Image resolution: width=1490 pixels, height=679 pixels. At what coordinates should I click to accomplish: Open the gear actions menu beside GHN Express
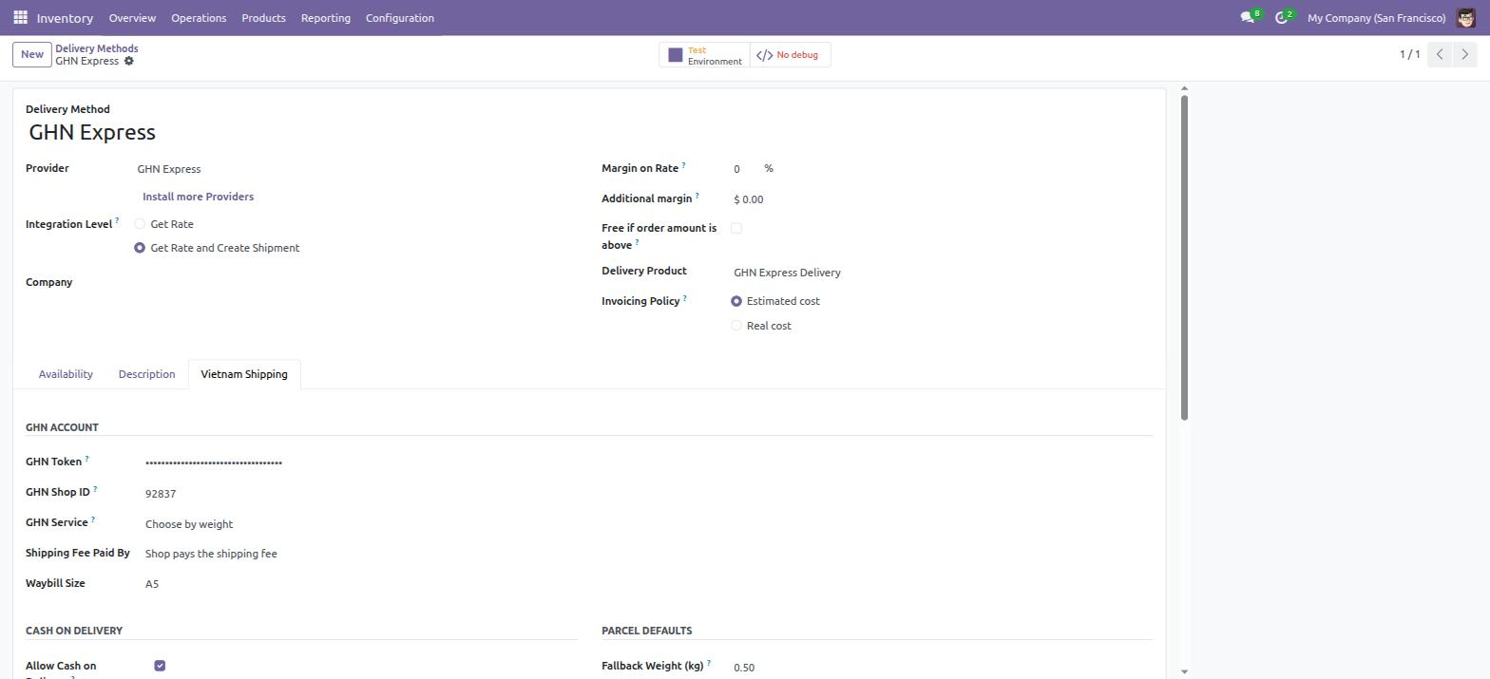pyautogui.click(x=129, y=61)
